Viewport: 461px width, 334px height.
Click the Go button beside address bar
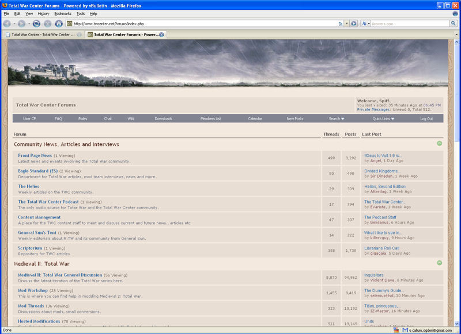point(354,24)
